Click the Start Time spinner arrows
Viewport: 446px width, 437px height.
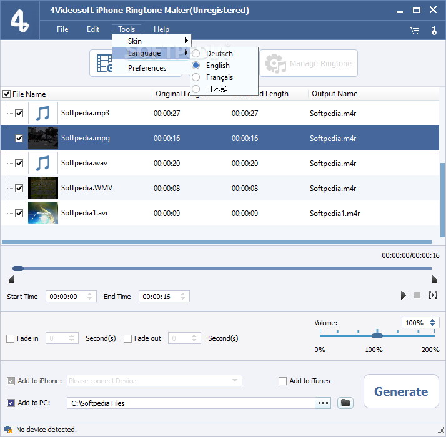[89, 297]
